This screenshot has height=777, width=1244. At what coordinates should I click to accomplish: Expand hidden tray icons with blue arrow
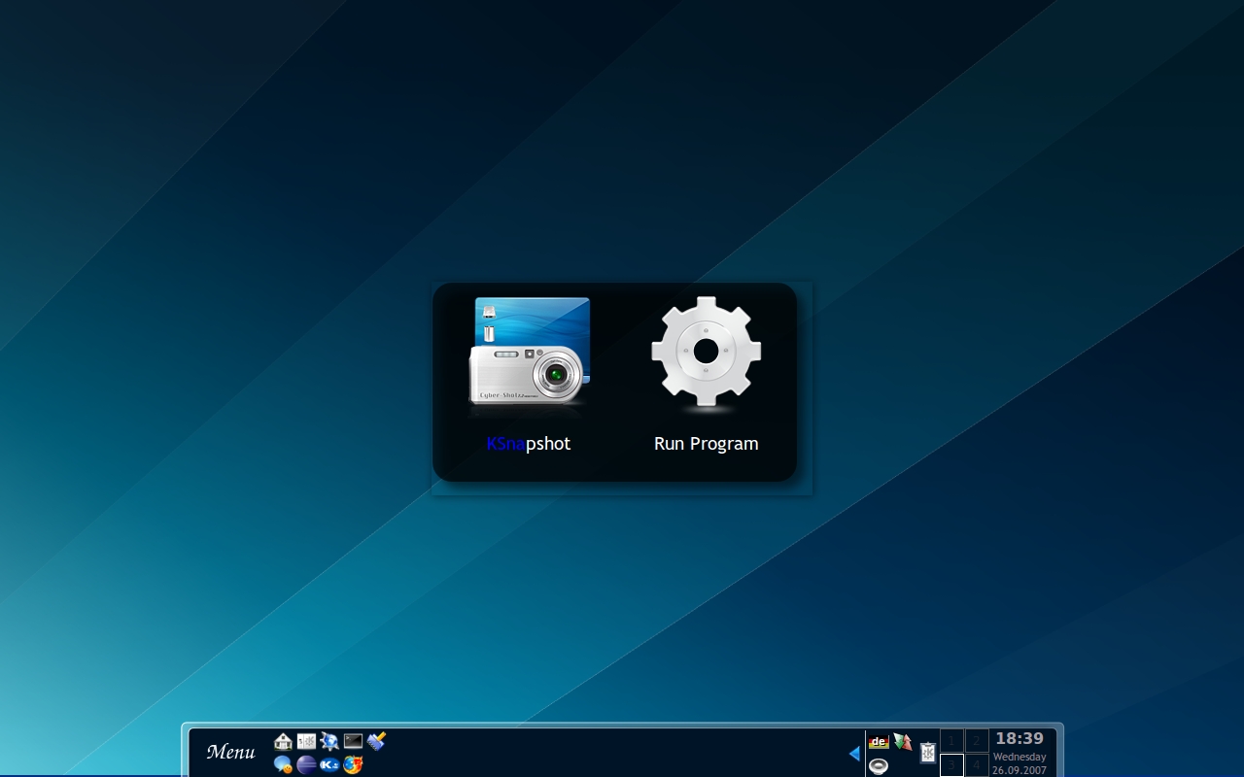point(854,754)
